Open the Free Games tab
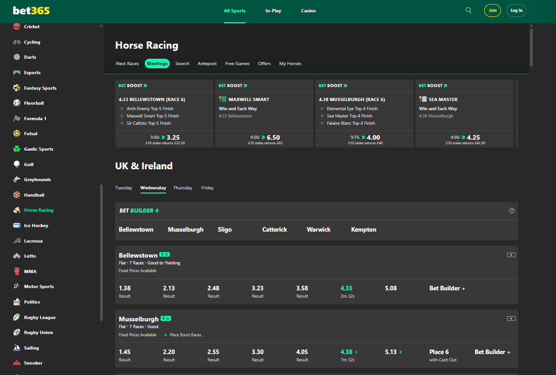 click(238, 64)
